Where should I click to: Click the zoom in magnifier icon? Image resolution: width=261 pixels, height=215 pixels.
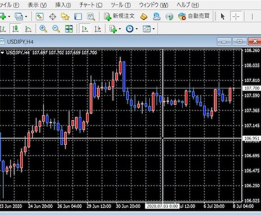click(43, 29)
